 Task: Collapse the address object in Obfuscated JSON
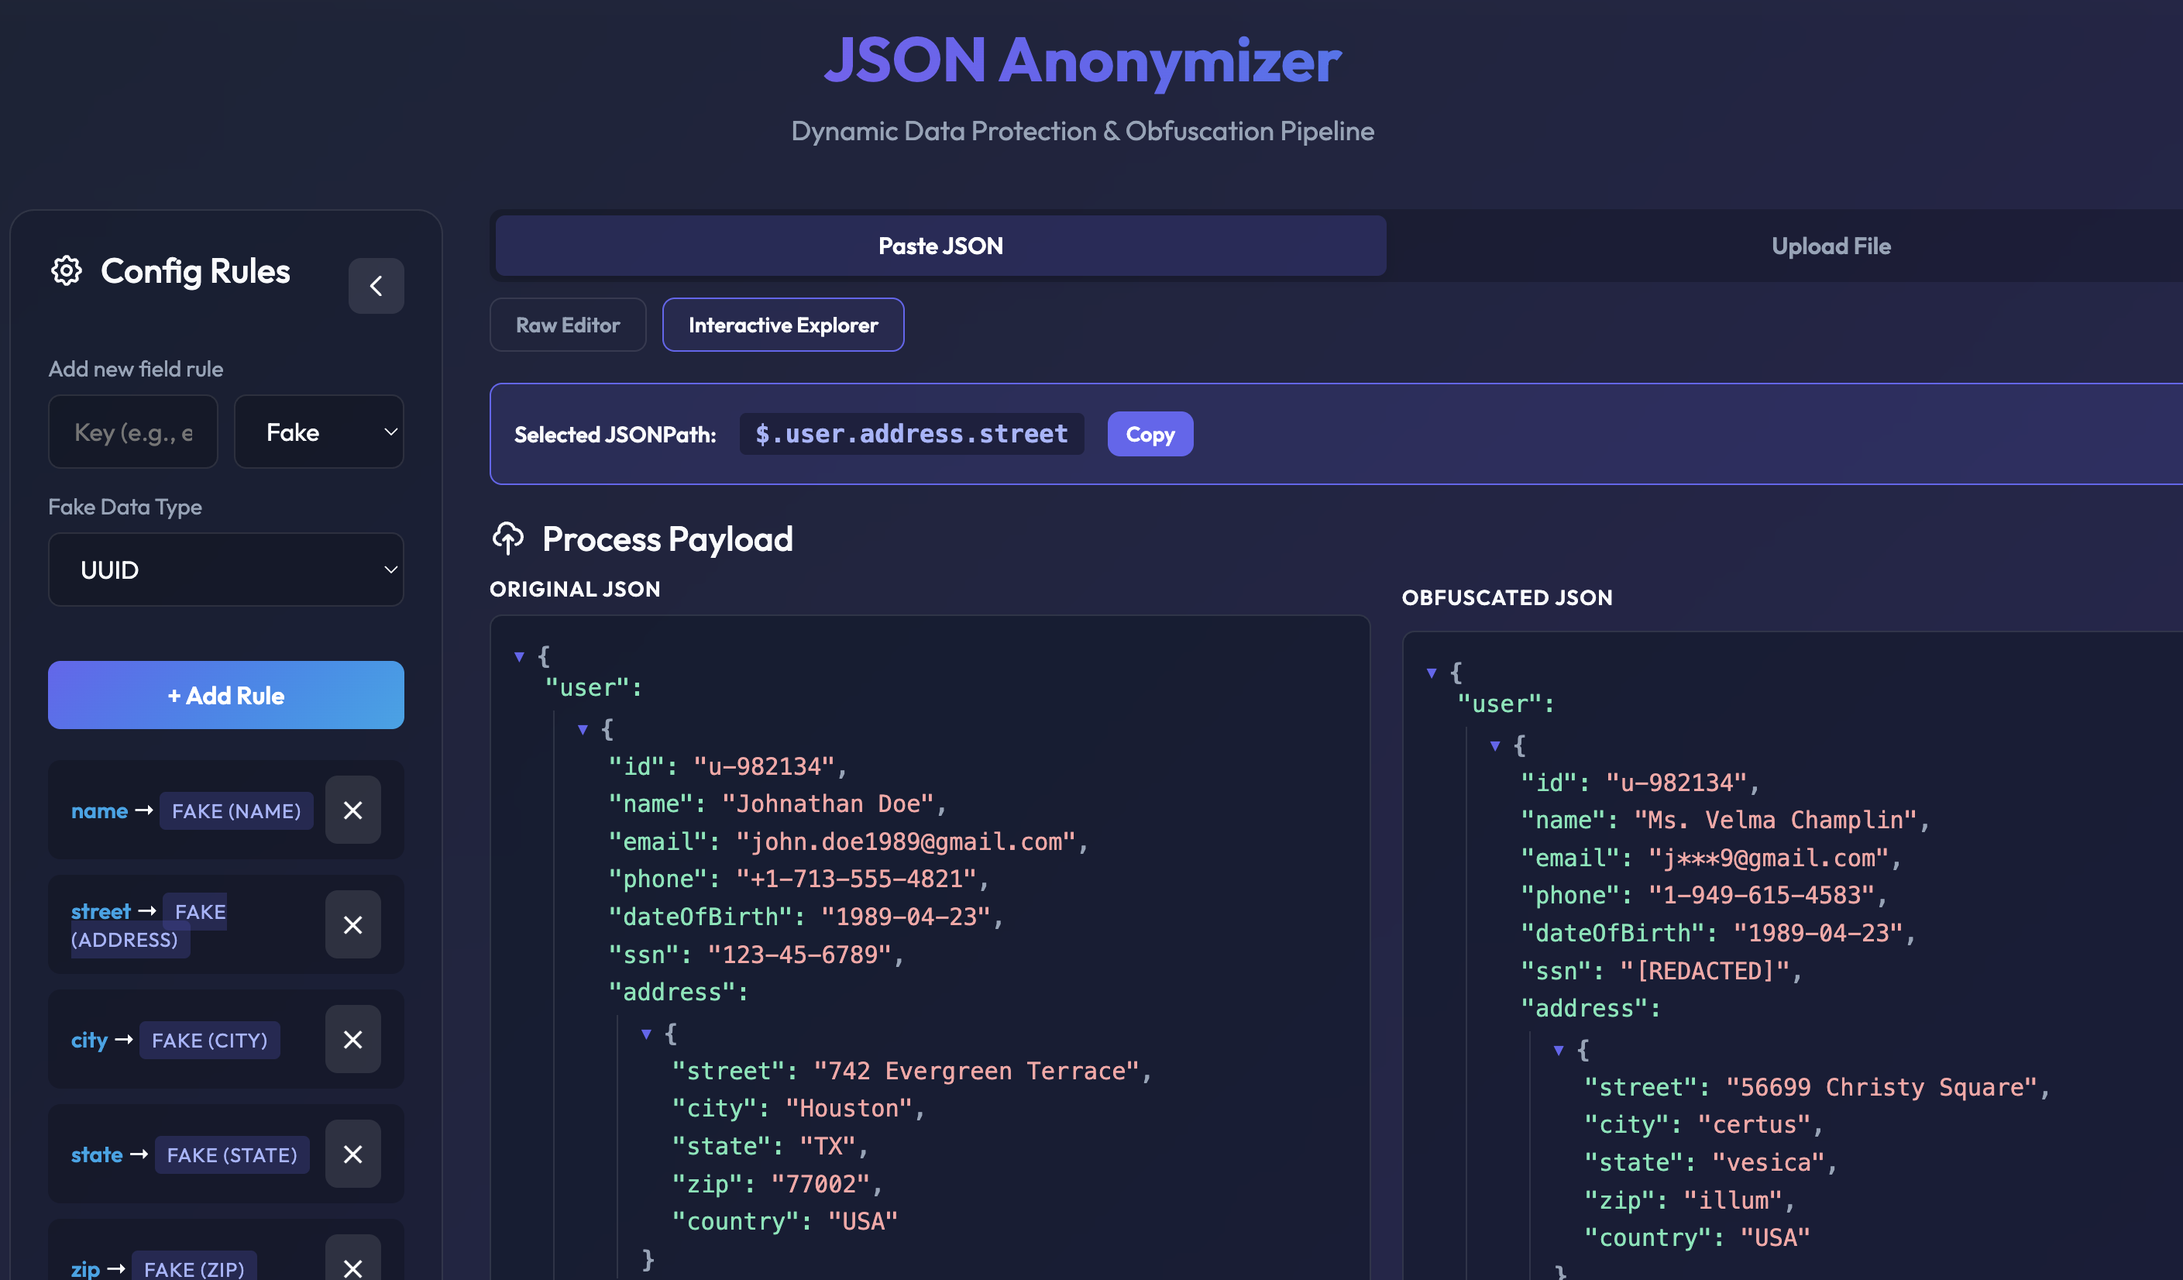(1559, 1051)
